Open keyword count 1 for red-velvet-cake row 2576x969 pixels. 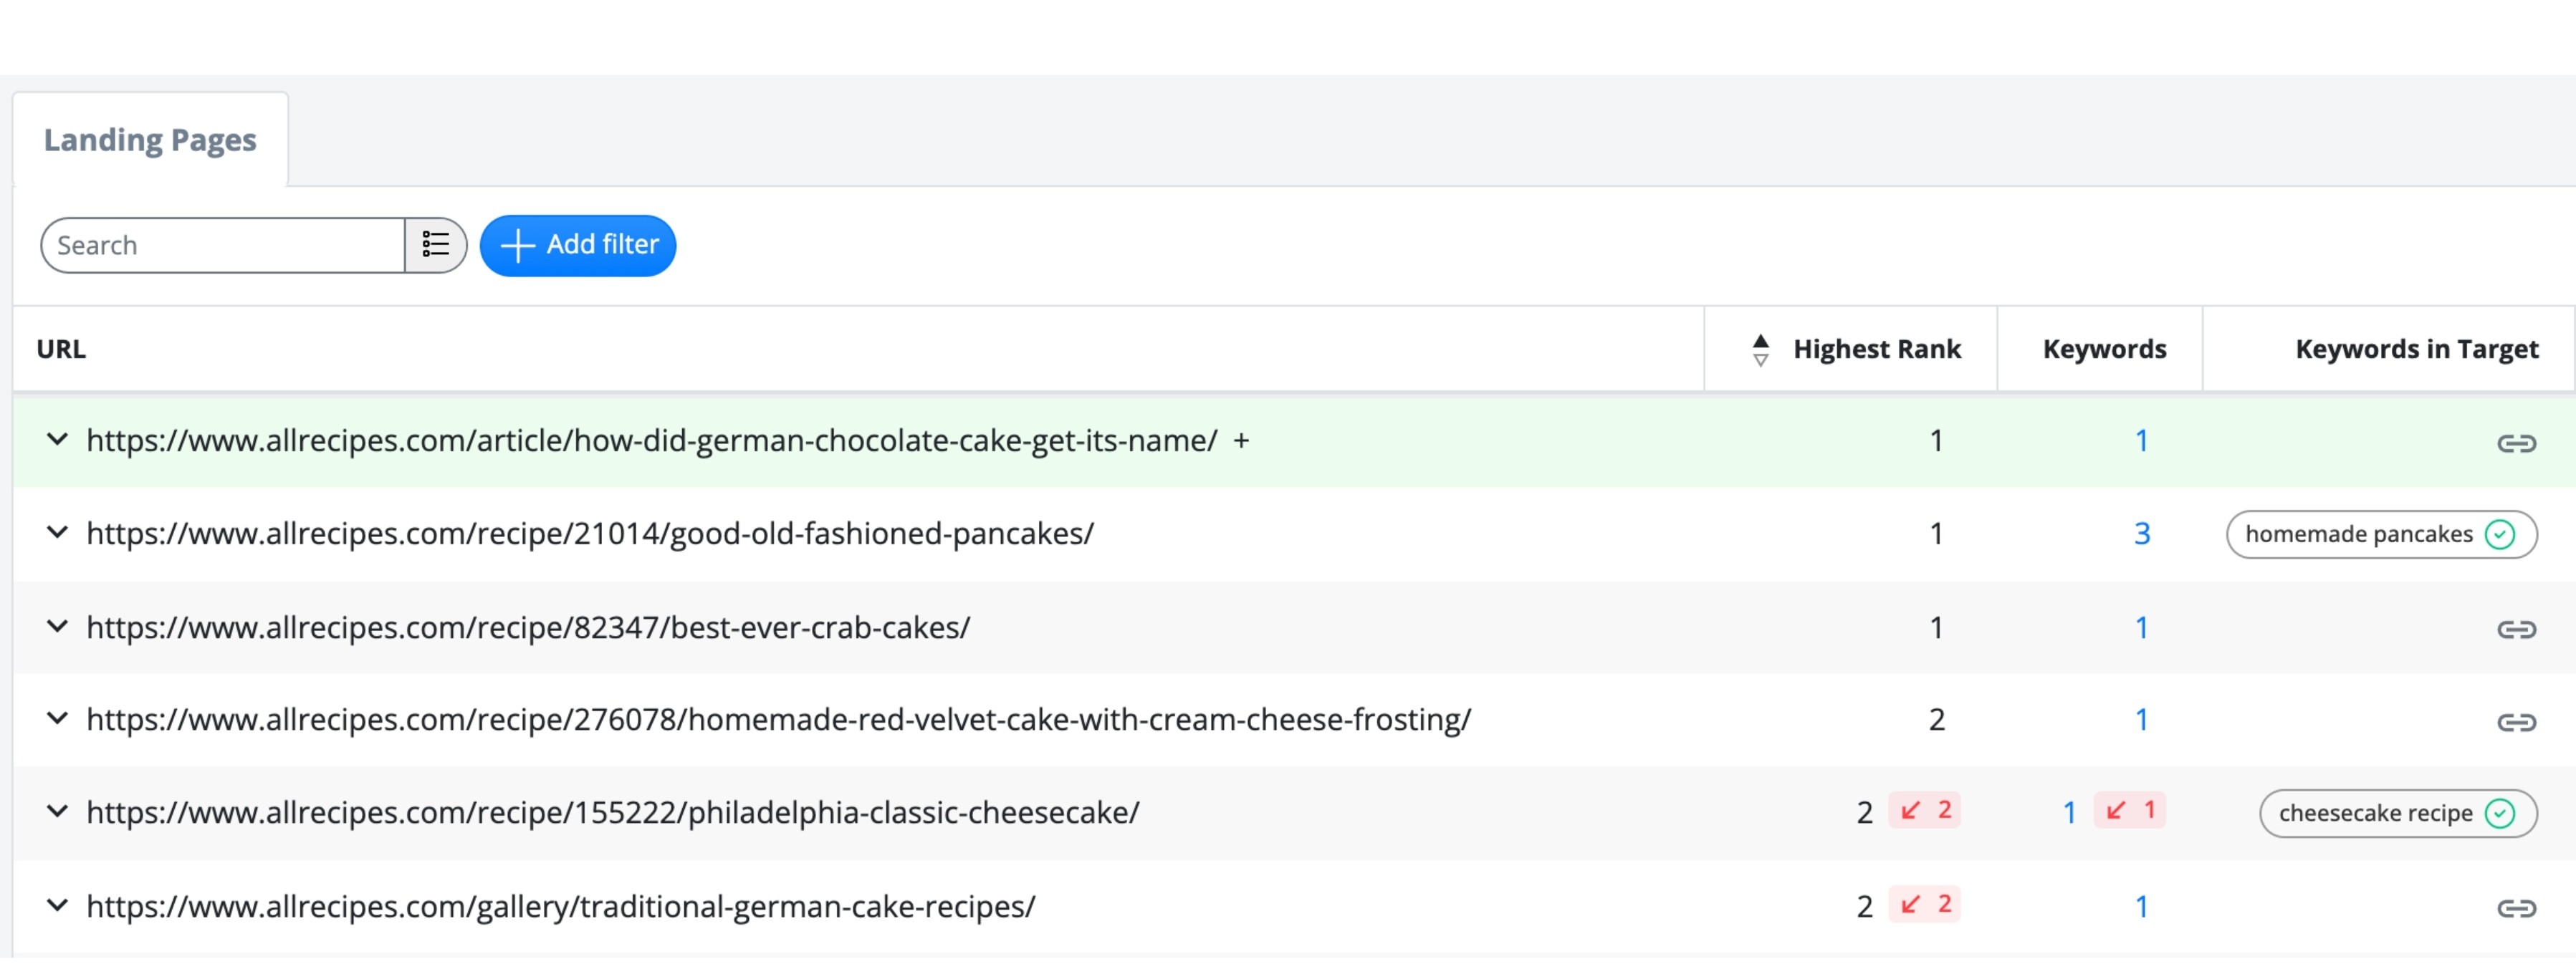pyautogui.click(x=2141, y=720)
